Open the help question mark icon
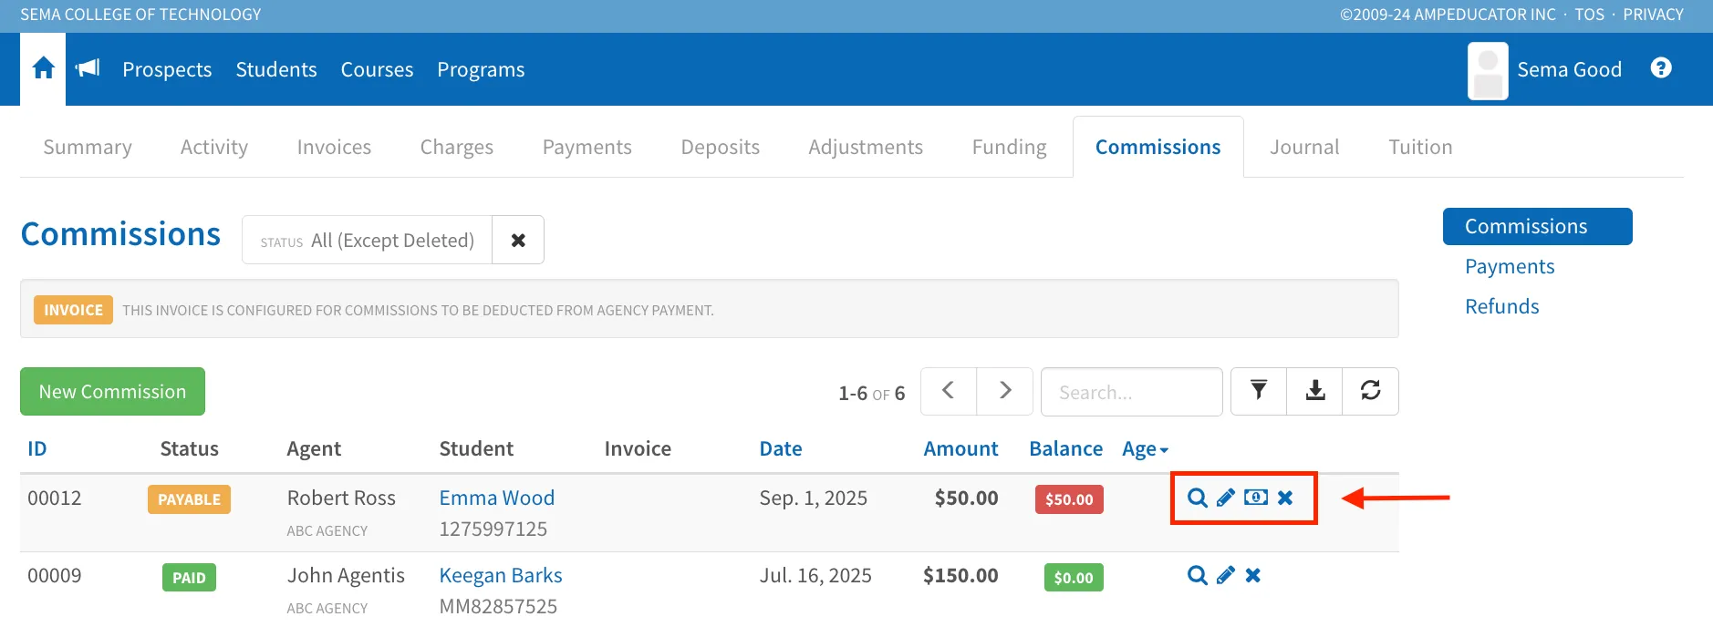Image resolution: width=1713 pixels, height=627 pixels. (1661, 68)
